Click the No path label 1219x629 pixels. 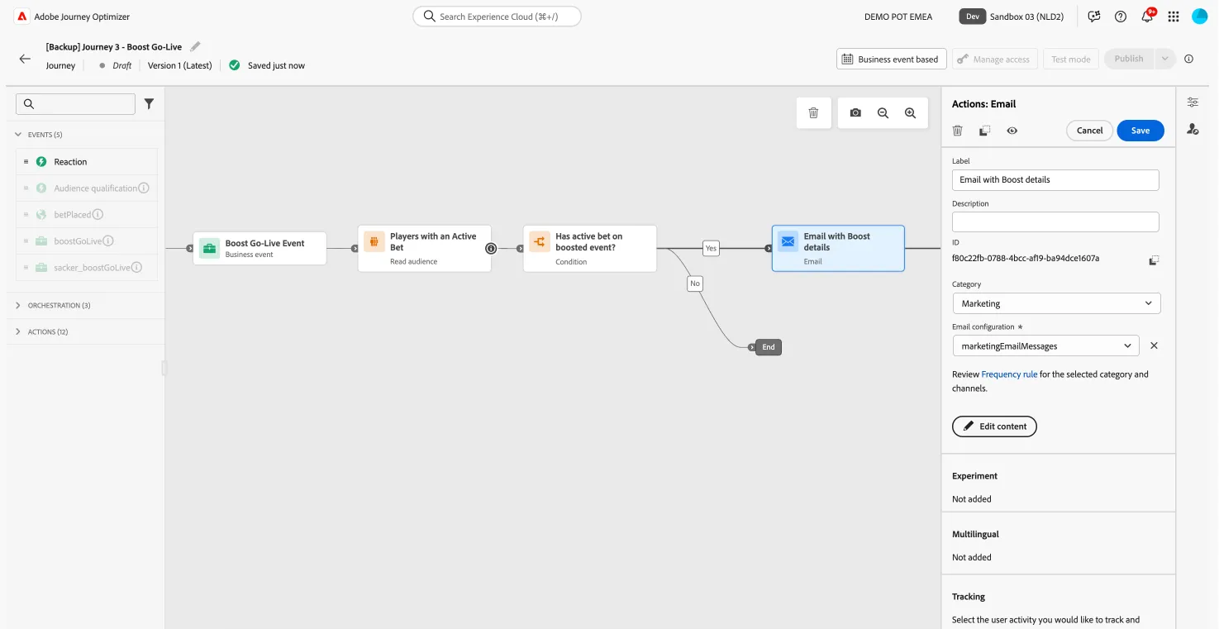click(695, 284)
